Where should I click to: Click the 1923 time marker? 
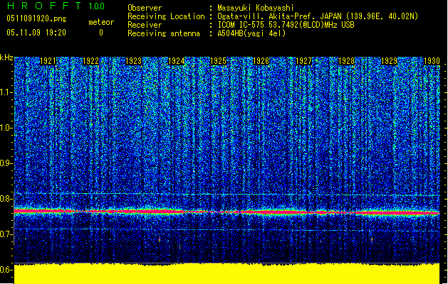point(133,61)
